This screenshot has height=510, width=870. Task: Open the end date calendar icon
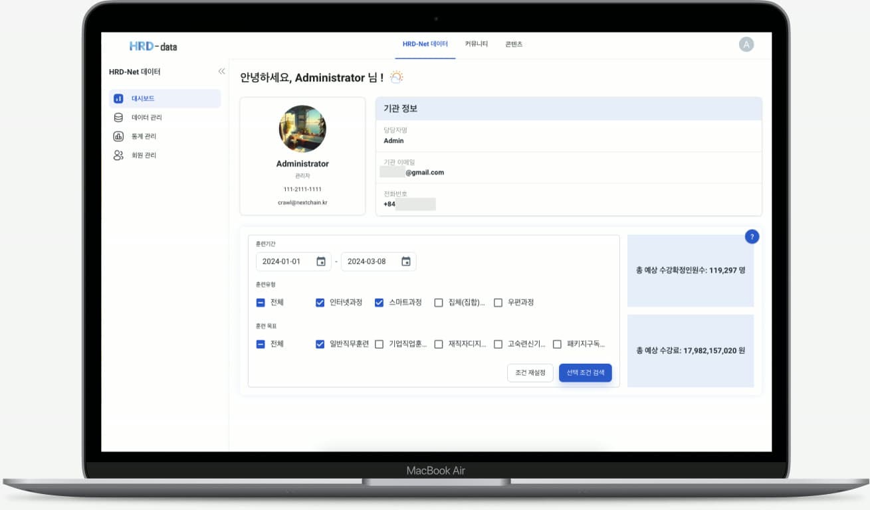pyautogui.click(x=406, y=262)
